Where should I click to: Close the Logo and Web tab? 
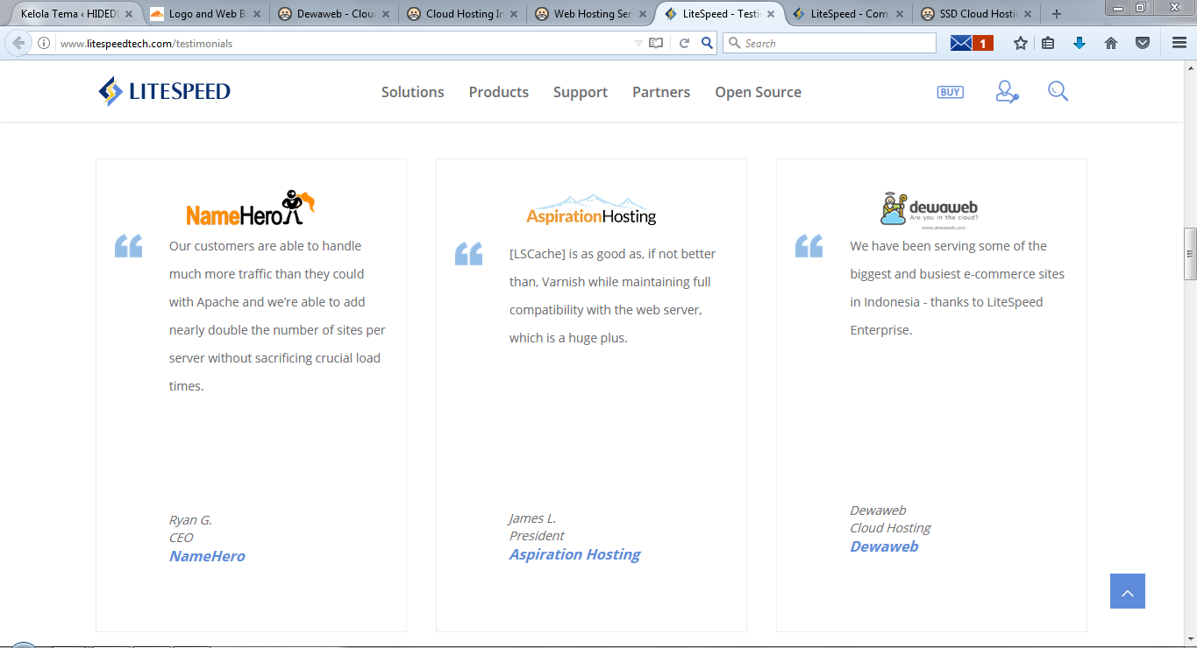pyautogui.click(x=257, y=14)
